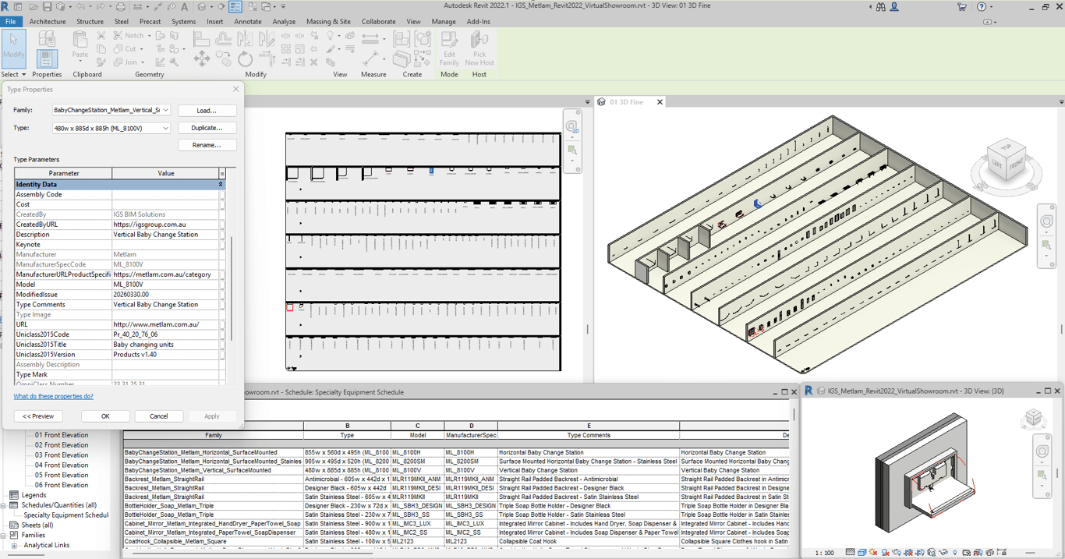Collapse the Families node in Project Browser
This screenshot has width=1065, height=559.
point(4,536)
